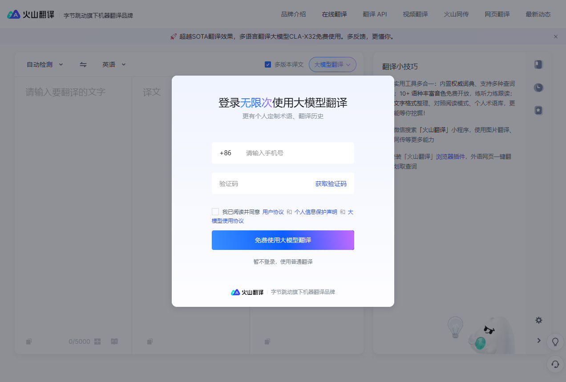
Task: Check the user agreement consent checkbox
Action: (x=215, y=212)
